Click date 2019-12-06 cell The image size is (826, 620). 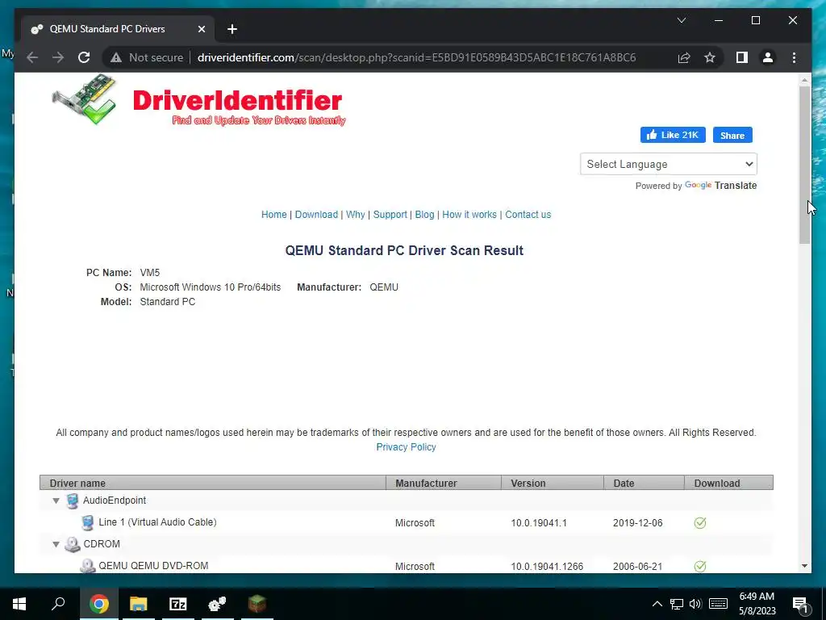pos(637,523)
